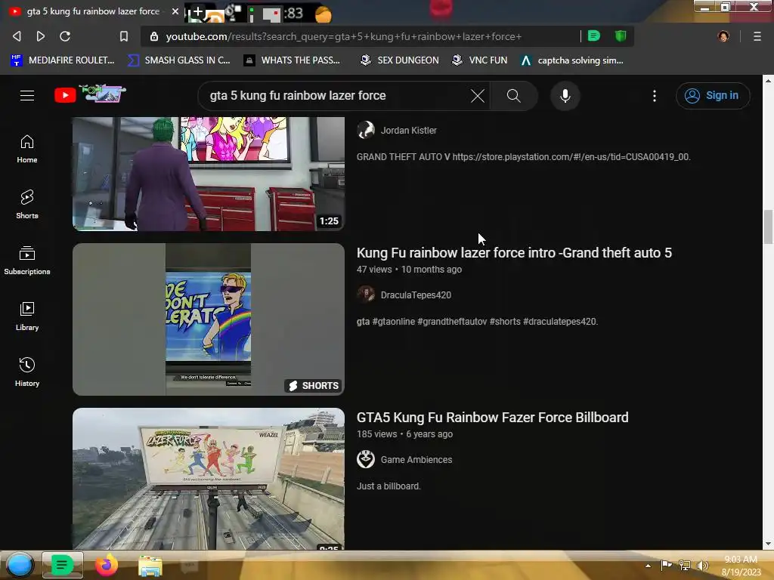Open the billboard video thumbnail
This screenshot has height=580, width=774.
(209, 478)
